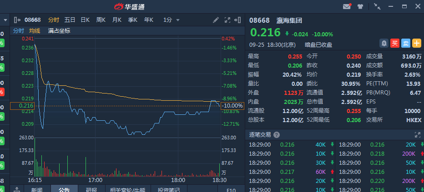Click the 0.216 price marker on the left axis

coord(22,106)
